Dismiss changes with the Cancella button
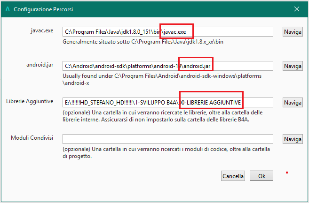This screenshot has width=309, height=203. pos(233,176)
